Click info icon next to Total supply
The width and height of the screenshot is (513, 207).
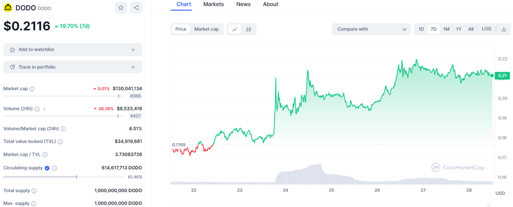tap(34, 191)
